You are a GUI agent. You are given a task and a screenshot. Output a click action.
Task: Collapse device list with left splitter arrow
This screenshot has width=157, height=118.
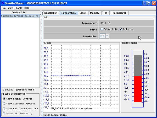41,12
